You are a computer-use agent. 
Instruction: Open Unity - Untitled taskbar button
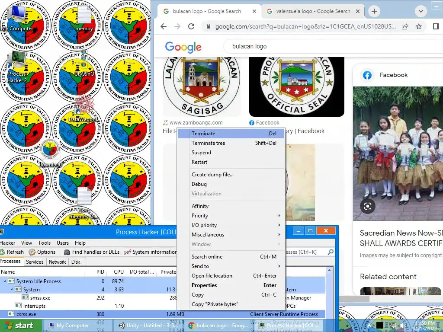[x=149, y=326]
